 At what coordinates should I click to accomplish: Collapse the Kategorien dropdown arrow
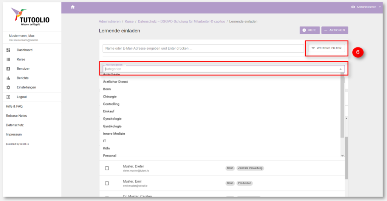click(x=341, y=69)
